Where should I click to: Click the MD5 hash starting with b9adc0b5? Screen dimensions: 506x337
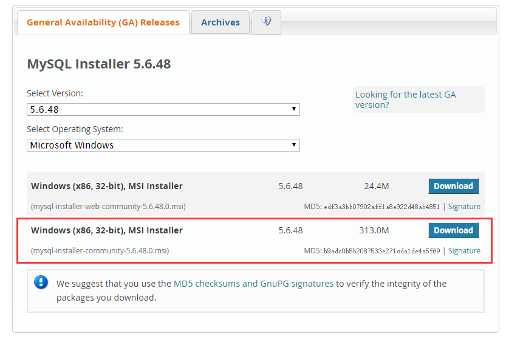point(381,251)
